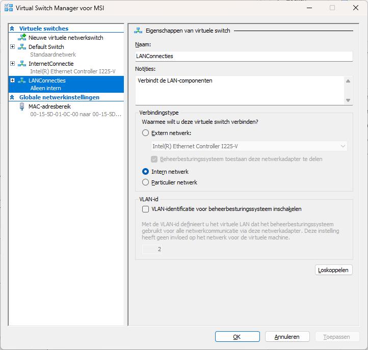
Task: Expand the LANConnecties tree node
Action: [x=12, y=80]
